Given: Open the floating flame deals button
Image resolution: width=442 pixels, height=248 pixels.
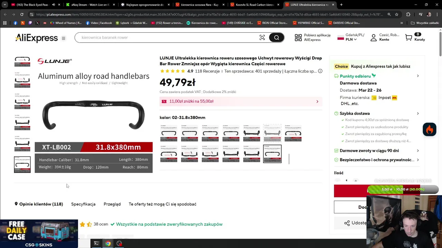Looking at the screenshot, I should (430, 130).
